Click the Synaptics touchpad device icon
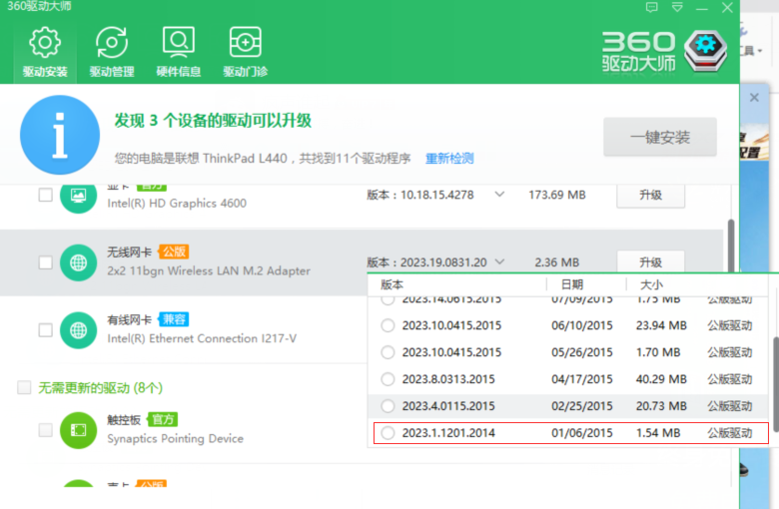779x509 pixels. click(78, 430)
